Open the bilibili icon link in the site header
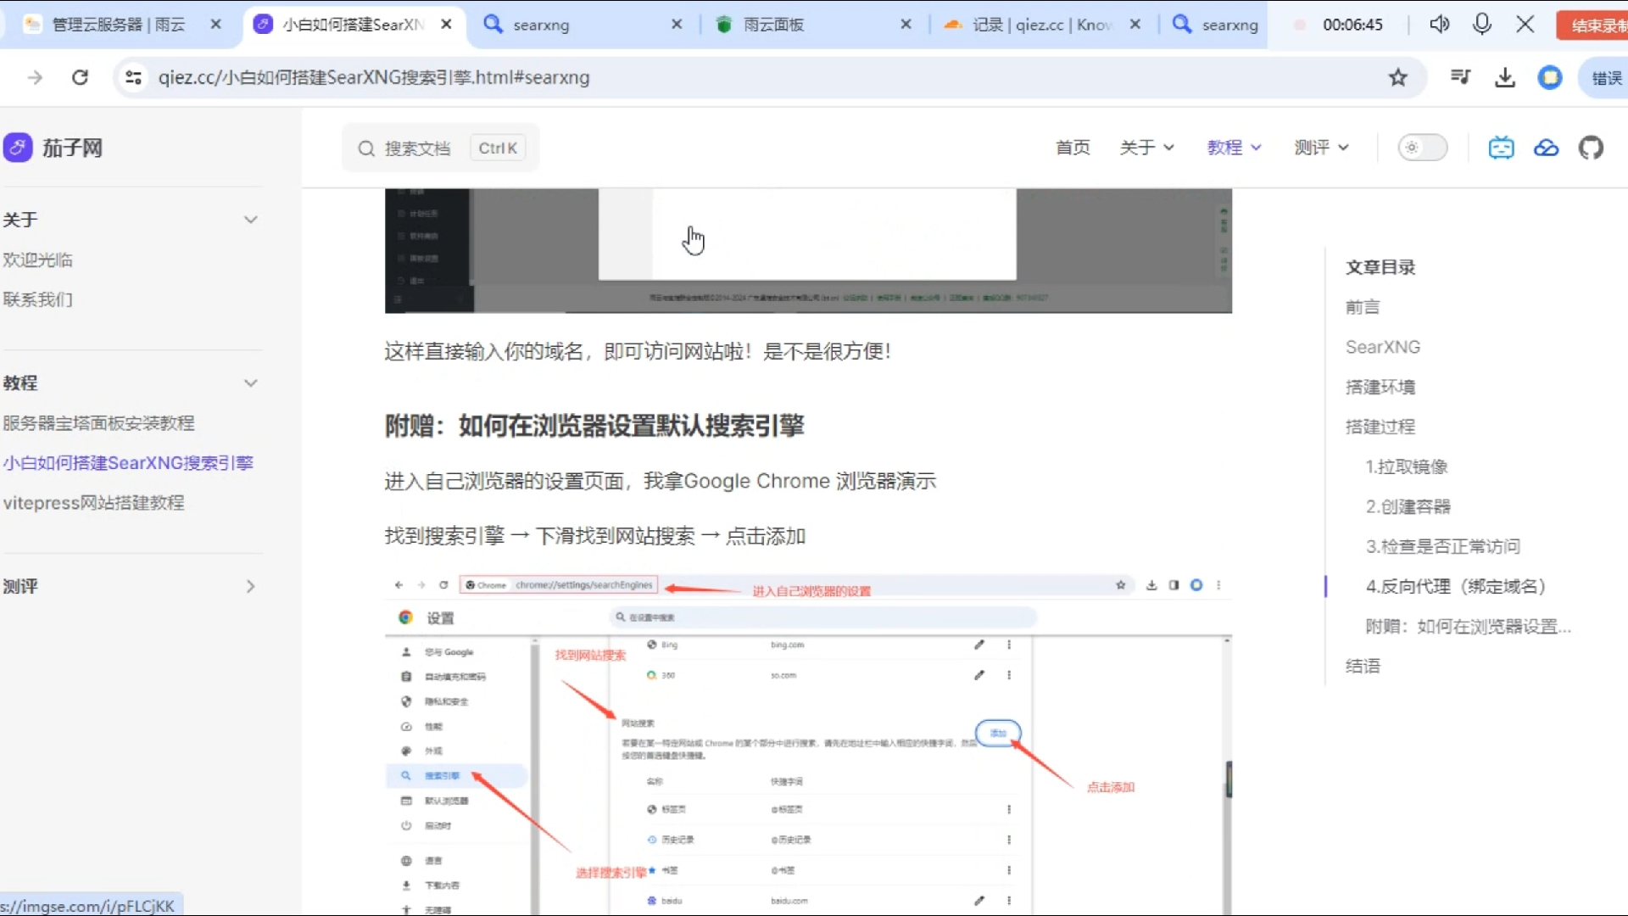Image resolution: width=1628 pixels, height=916 pixels. 1501,148
